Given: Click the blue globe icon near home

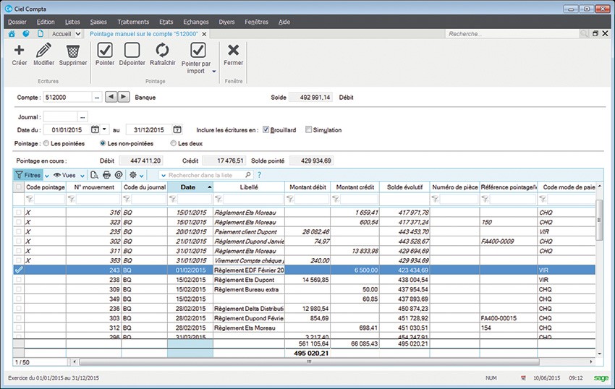Looking at the screenshot, I should pyautogui.click(x=26, y=34).
